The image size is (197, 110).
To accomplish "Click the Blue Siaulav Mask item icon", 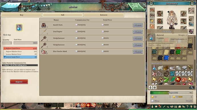I will 44,52.
